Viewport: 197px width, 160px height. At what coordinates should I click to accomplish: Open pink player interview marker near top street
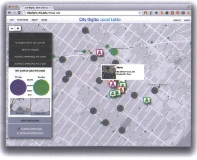click(x=100, y=53)
